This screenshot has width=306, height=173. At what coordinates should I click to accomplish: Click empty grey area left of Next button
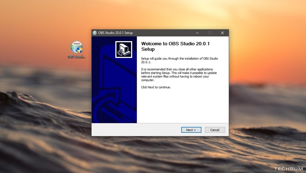click(x=134, y=130)
